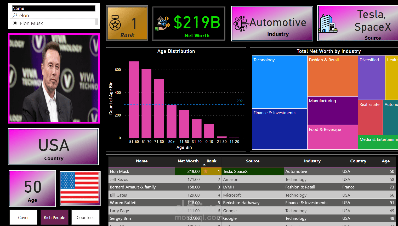Select the 80+ age bar
Screen dimensions: 398x226
[172, 121]
